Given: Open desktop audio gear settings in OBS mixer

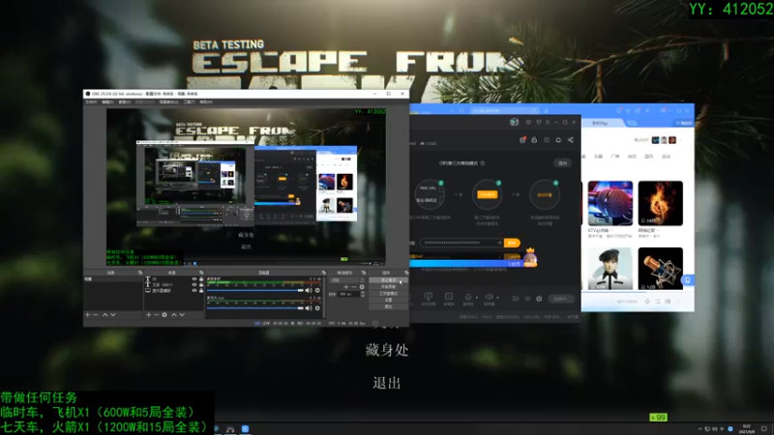Looking at the screenshot, I should (x=317, y=291).
